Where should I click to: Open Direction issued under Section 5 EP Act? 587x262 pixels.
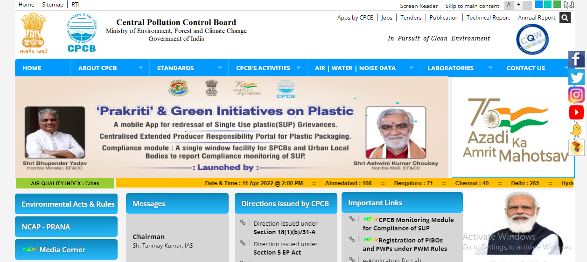coord(286,248)
